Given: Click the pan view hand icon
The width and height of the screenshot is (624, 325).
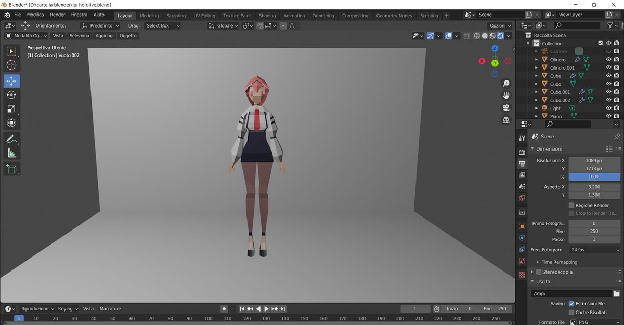Looking at the screenshot, I should pos(506,96).
